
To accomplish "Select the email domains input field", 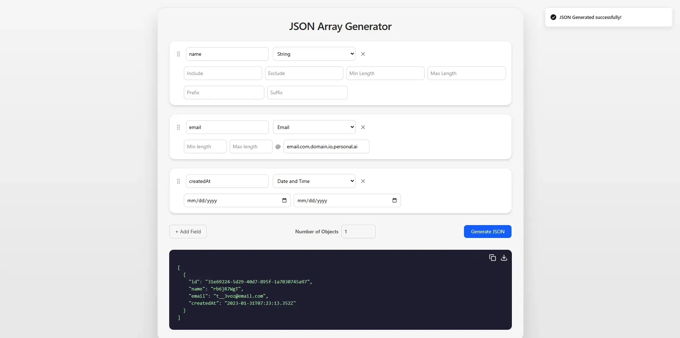I will (326, 146).
